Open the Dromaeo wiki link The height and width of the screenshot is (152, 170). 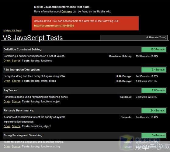(67, 12)
